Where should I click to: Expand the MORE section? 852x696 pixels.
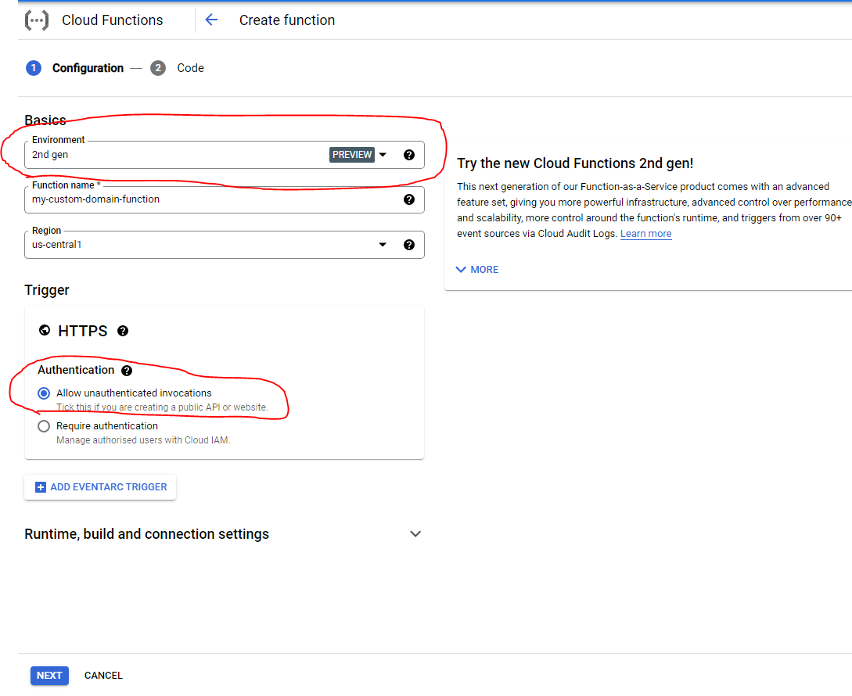[477, 270]
